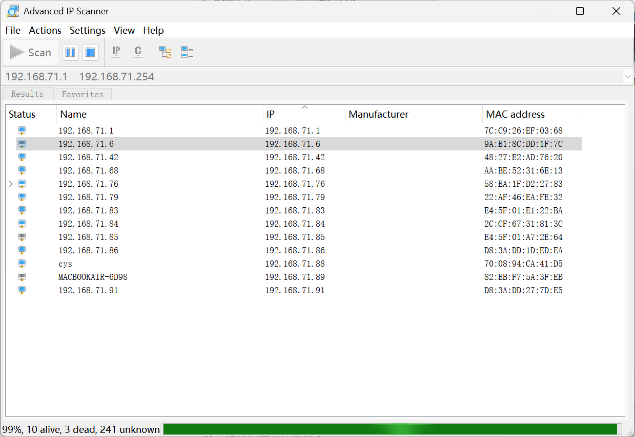Sort by the IP column header
Viewport: 635px width, 437px height.
pyautogui.click(x=304, y=114)
